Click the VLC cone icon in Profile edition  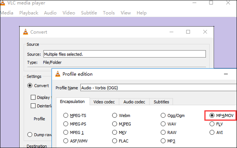click(57, 74)
